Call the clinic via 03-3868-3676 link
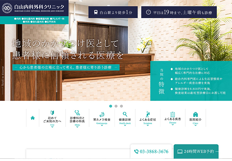232x161 pixels. [151, 152]
